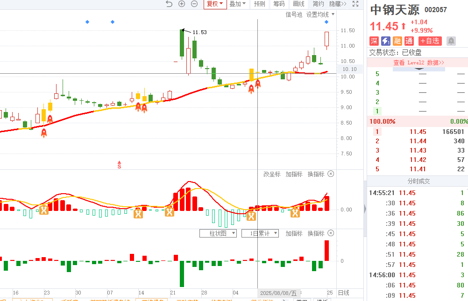Click the 2025/08/08/五 date tag
Image resolution: width=468 pixels, height=301 pixels.
click(x=278, y=293)
